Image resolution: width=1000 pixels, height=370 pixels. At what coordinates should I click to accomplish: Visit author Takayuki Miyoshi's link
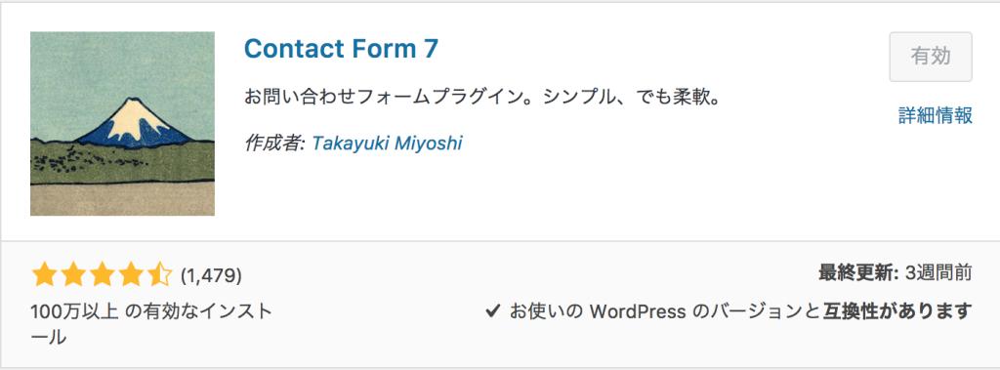[x=387, y=144]
